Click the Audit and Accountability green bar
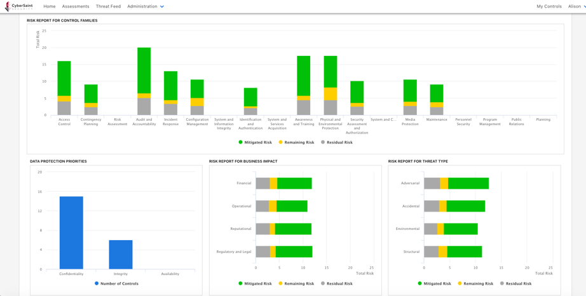The width and height of the screenshot is (586, 296). pyautogui.click(x=144, y=70)
